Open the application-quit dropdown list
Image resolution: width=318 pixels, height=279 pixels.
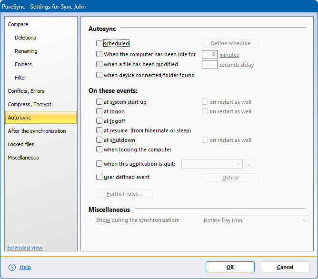click(212, 164)
